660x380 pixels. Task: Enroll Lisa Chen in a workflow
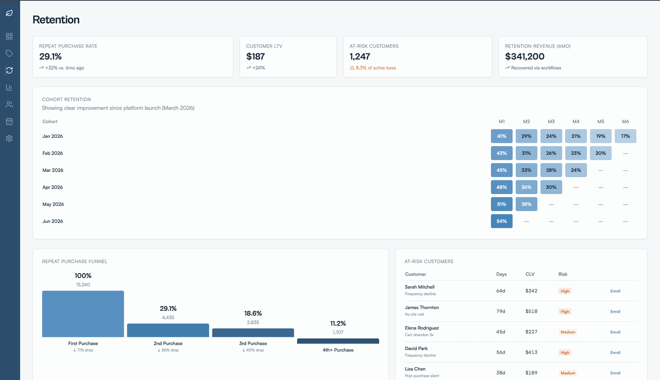615,373
